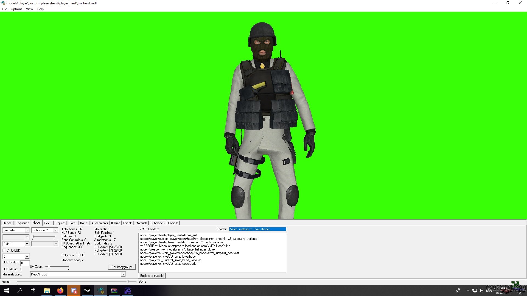Switch to the IKRule tab
This screenshot has width=527, height=296.
point(116,223)
